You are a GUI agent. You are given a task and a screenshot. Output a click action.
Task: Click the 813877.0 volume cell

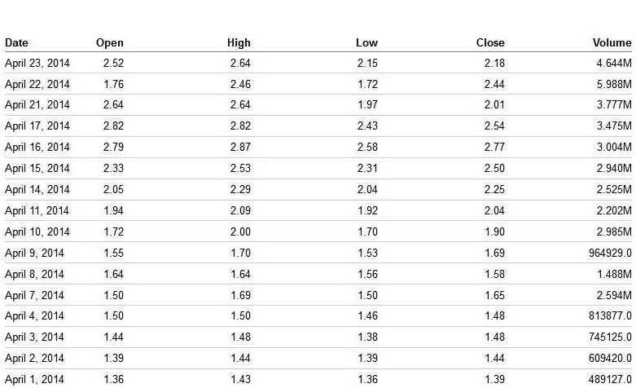(x=607, y=317)
